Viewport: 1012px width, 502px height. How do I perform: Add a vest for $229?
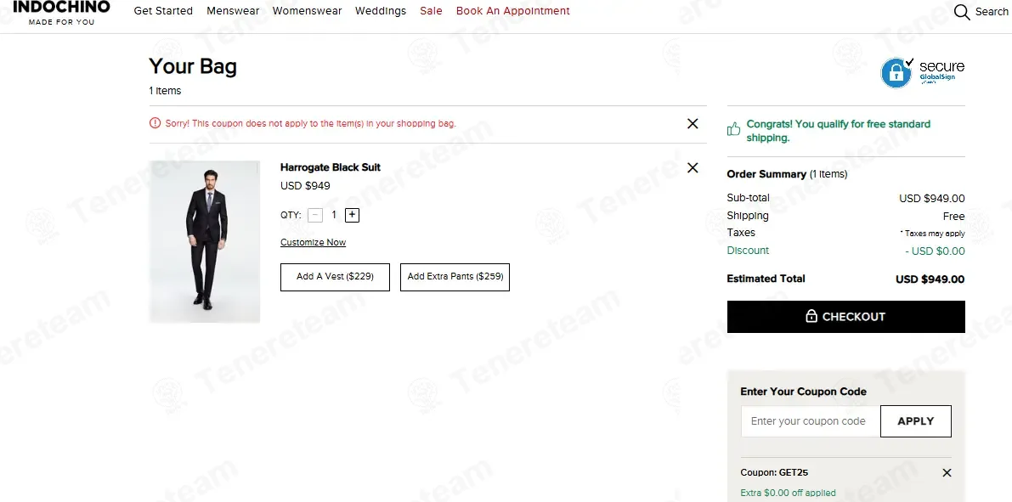[335, 277]
